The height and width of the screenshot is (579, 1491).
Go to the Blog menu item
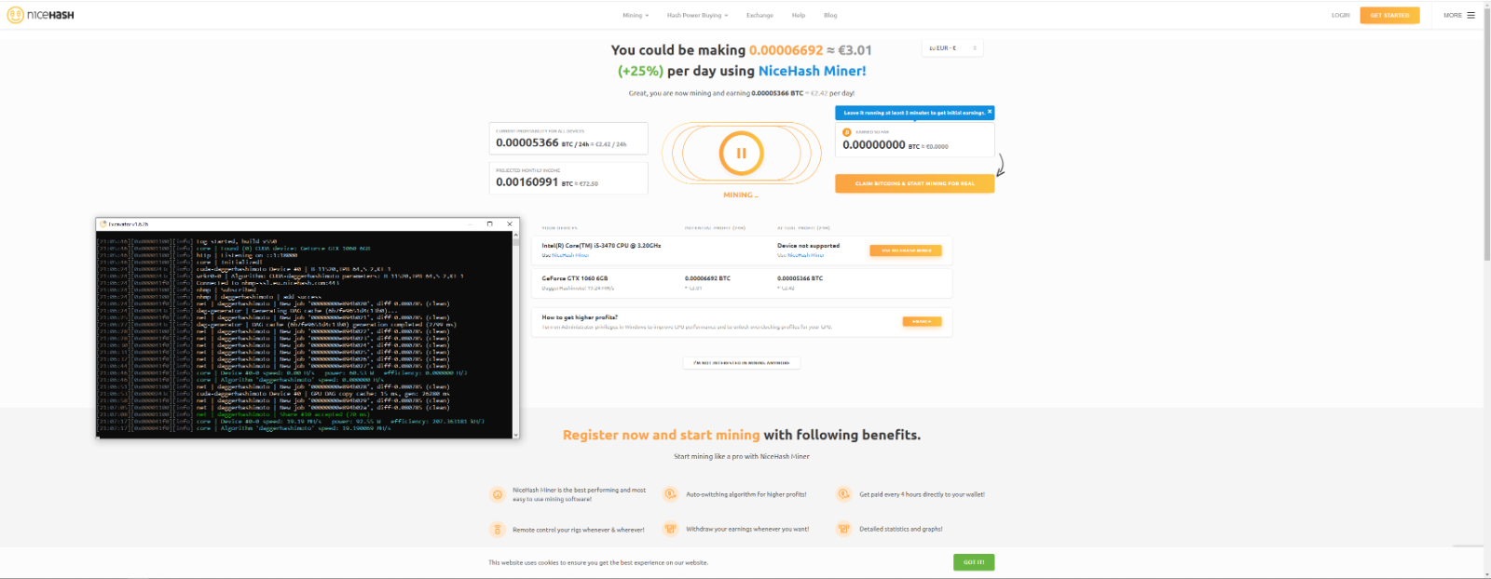830,15
